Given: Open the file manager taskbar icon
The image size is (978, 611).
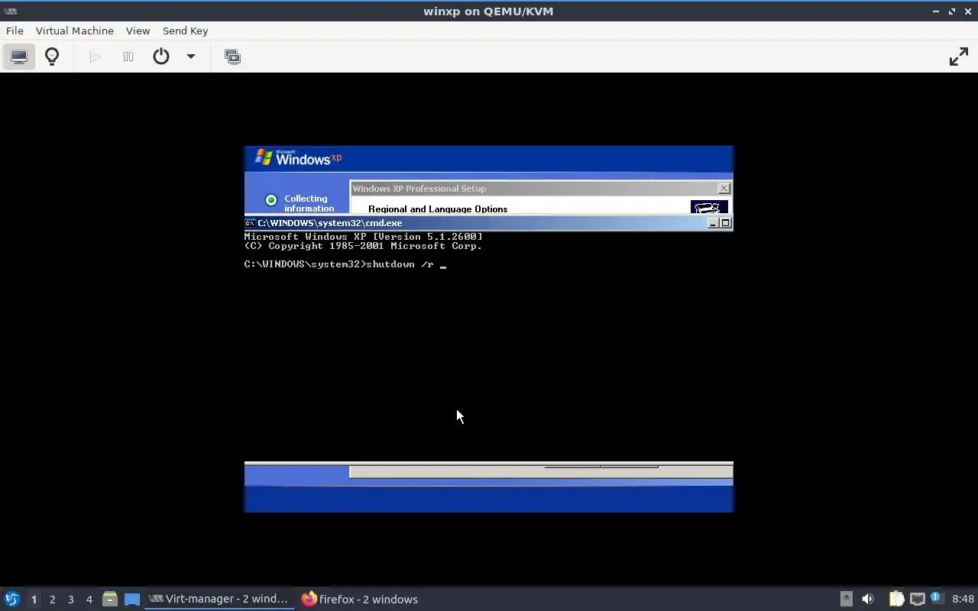Looking at the screenshot, I should (x=110, y=600).
